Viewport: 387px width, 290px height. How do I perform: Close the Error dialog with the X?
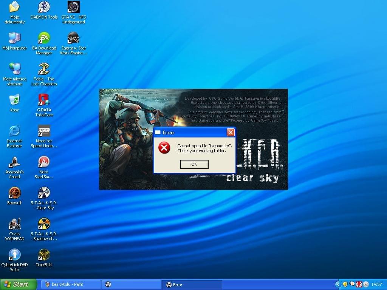click(231, 133)
